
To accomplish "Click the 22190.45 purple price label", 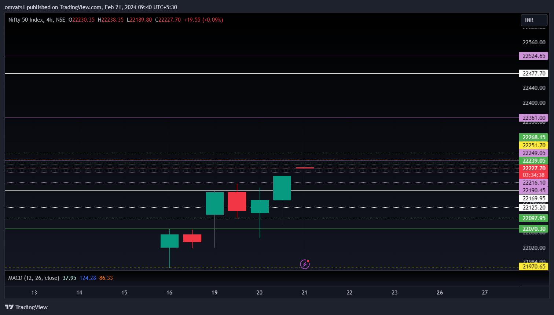I will [533, 190].
